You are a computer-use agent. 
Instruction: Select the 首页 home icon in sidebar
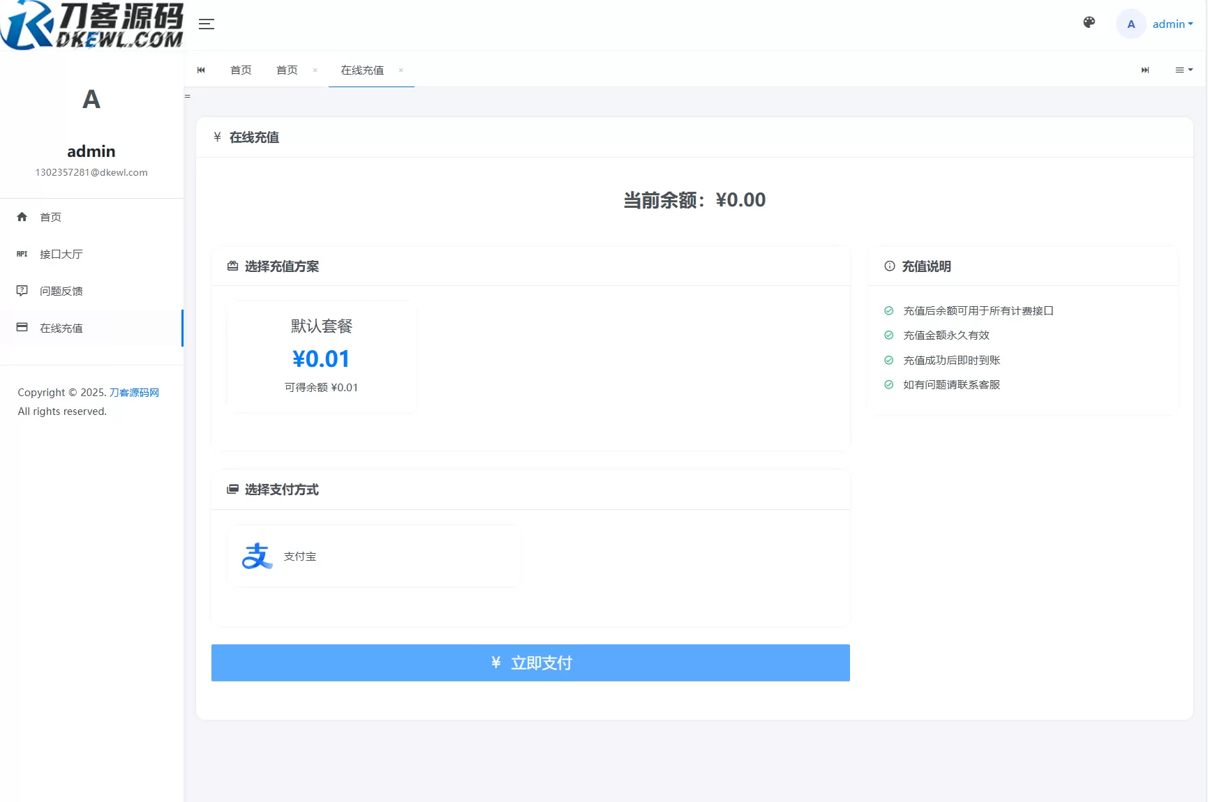22,217
